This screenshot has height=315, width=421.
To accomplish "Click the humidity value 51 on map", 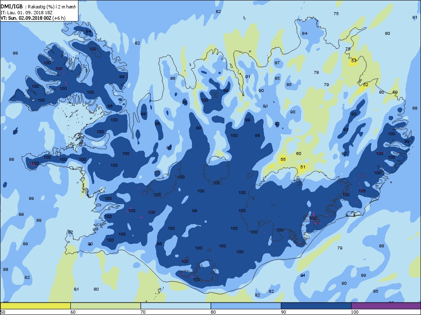I will coord(303,167).
